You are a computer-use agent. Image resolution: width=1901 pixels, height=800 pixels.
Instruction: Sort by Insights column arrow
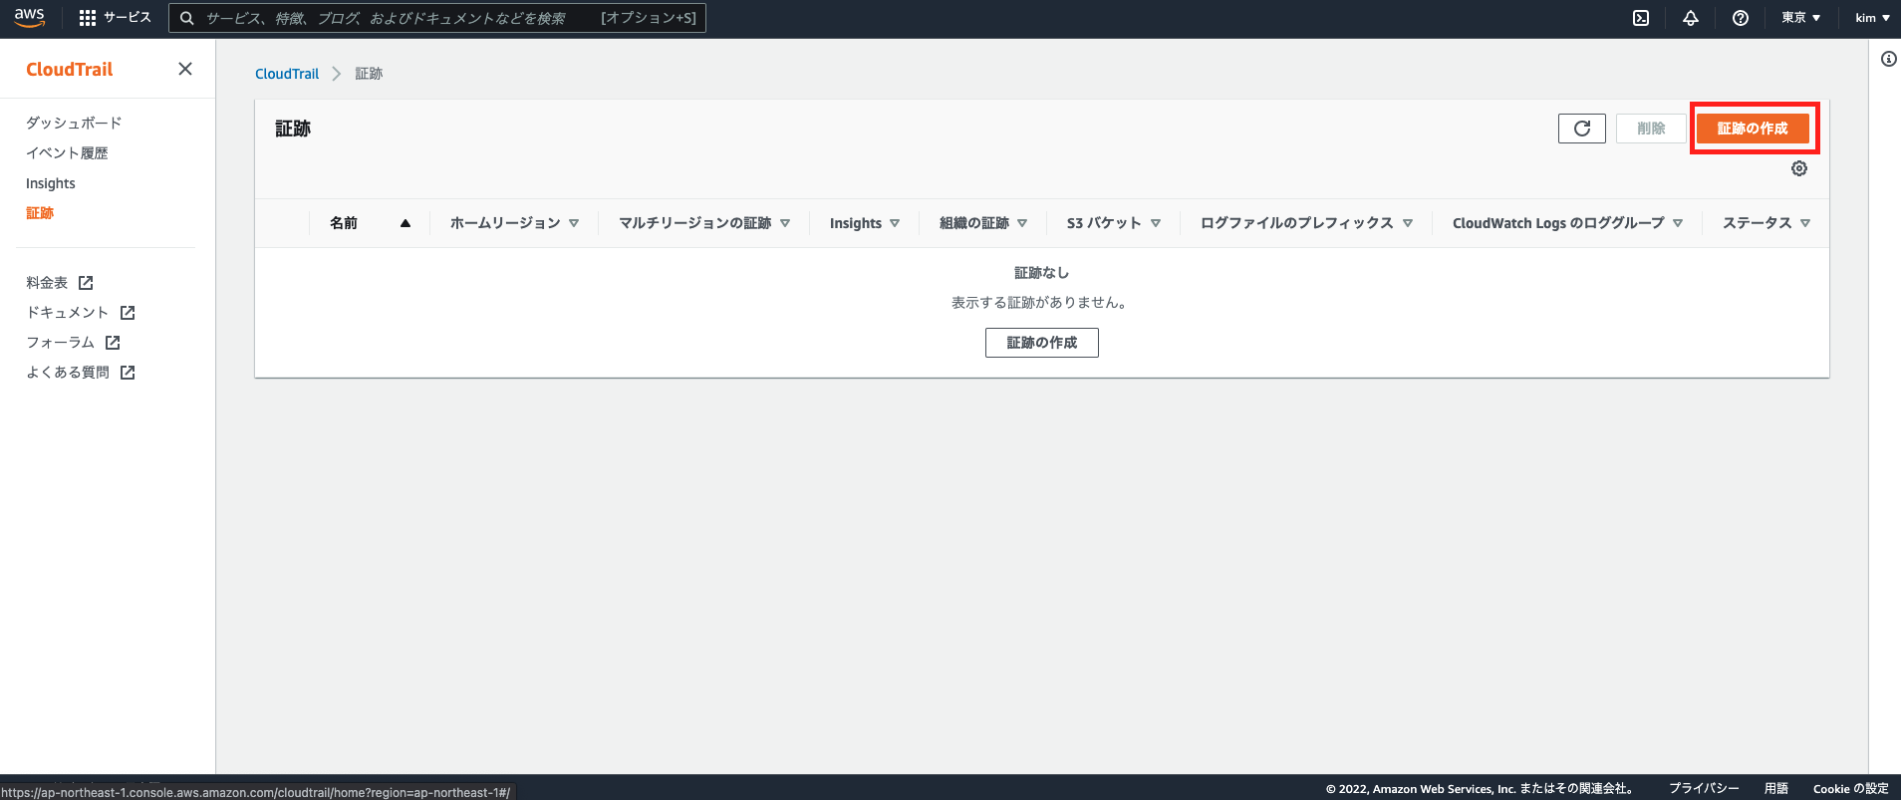895,223
